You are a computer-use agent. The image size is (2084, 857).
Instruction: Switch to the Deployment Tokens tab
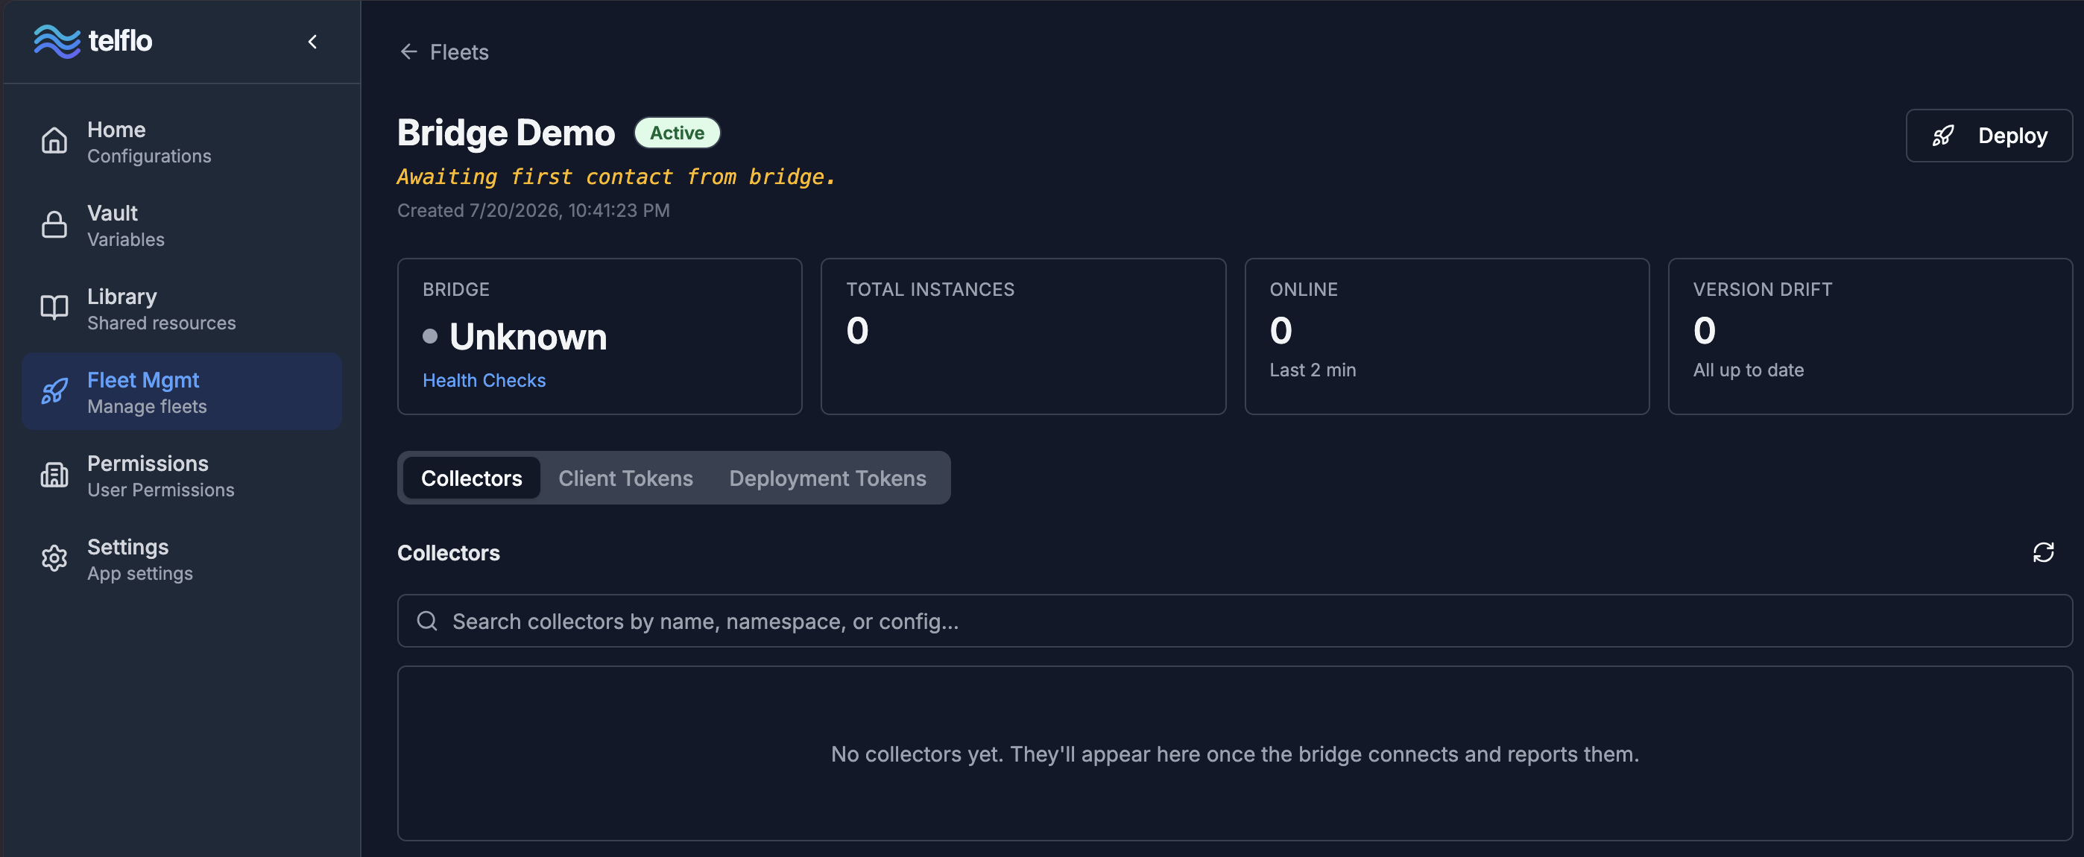coord(827,478)
